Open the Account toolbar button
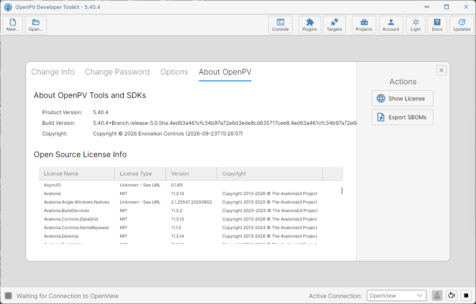476x304 pixels. pyautogui.click(x=391, y=25)
